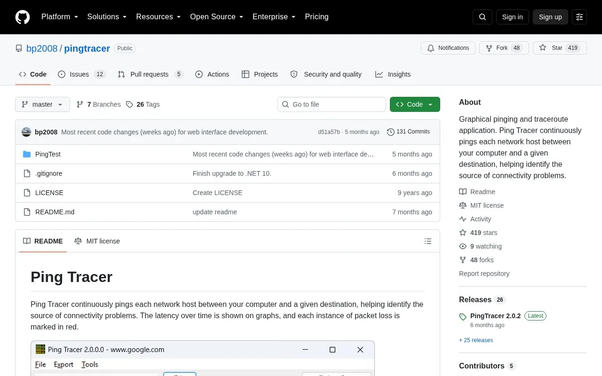Focus the Go to file search field
Image resolution: width=602 pixels, height=376 pixels.
coord(332,104)
